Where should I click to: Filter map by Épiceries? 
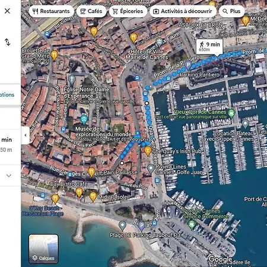coord(128,11)
